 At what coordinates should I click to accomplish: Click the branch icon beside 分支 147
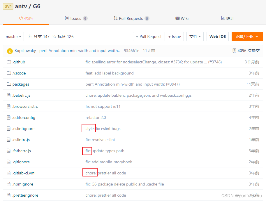[x=30, y=37]
